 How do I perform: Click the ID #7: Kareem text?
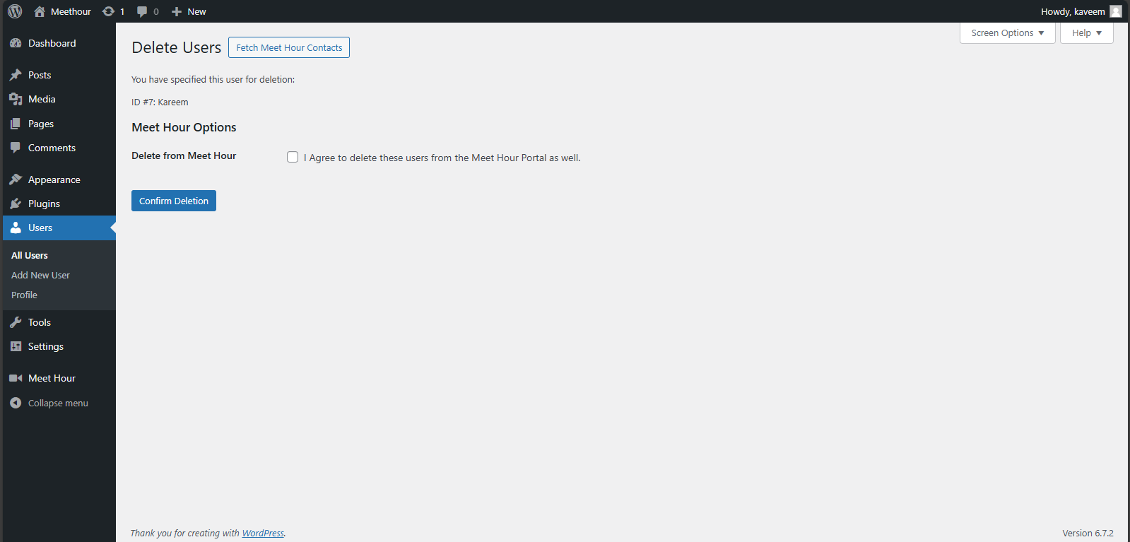pos(160,102)
